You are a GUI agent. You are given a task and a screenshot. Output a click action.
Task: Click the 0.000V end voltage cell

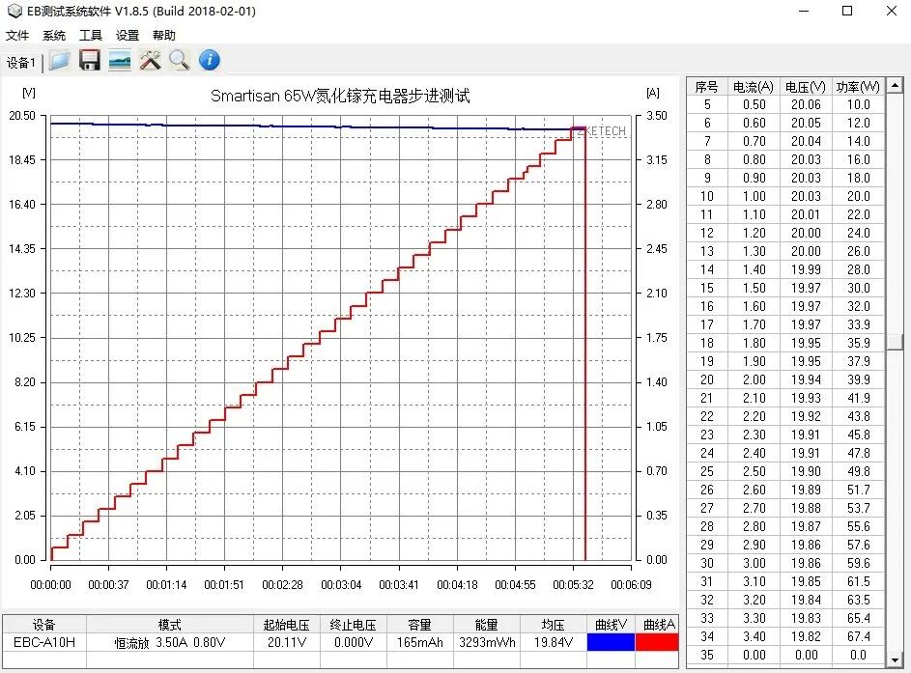pyautogui.click(x=354, y=642)
